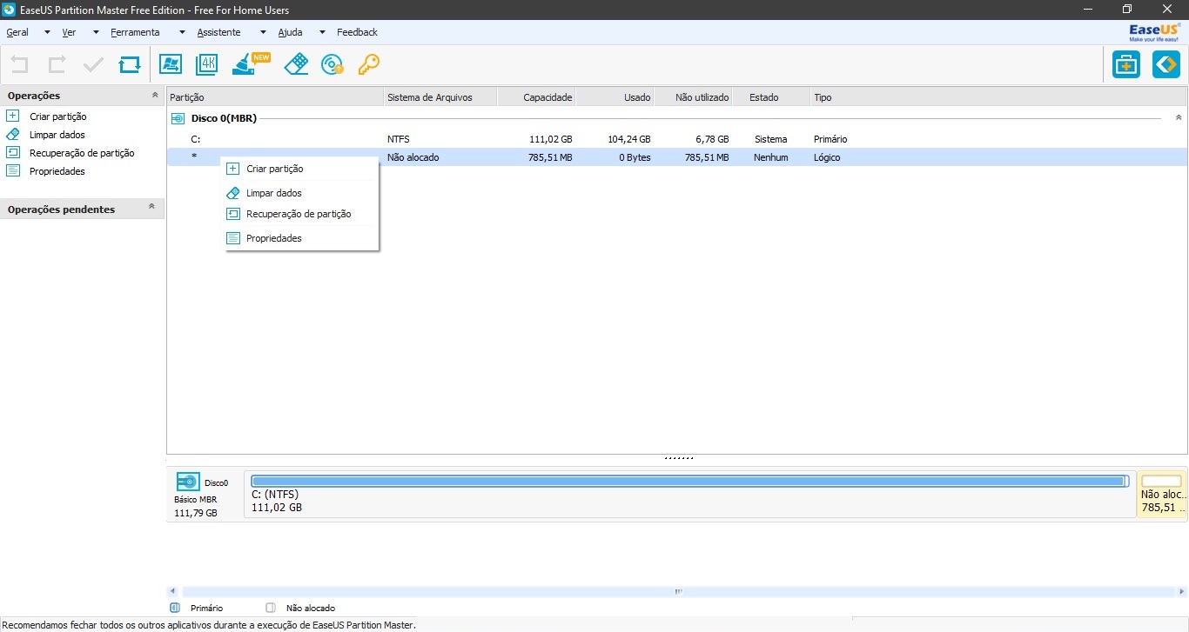Click dropdown arrow next to Geral
The width and height of the screenshot is (1189, 632).
point(47,33)
